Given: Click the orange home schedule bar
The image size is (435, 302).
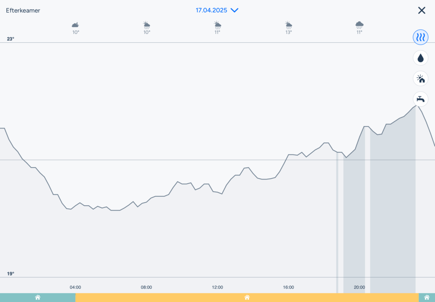Looking at the screenshot, I should (247, 297).
